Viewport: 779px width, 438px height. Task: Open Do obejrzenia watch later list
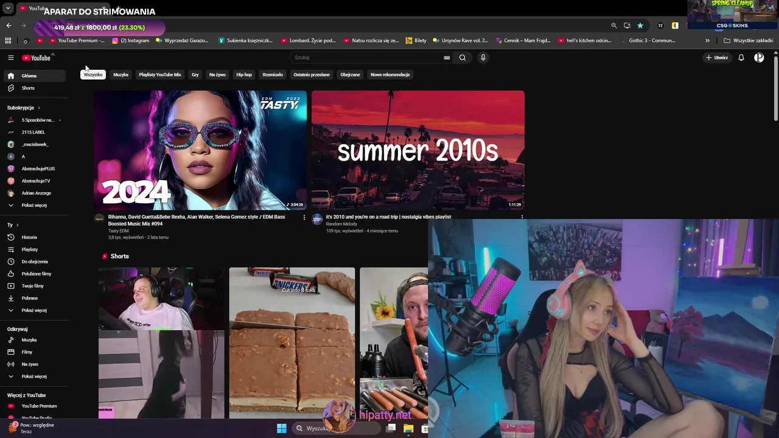pyautogui.click(x=34, y=262)
